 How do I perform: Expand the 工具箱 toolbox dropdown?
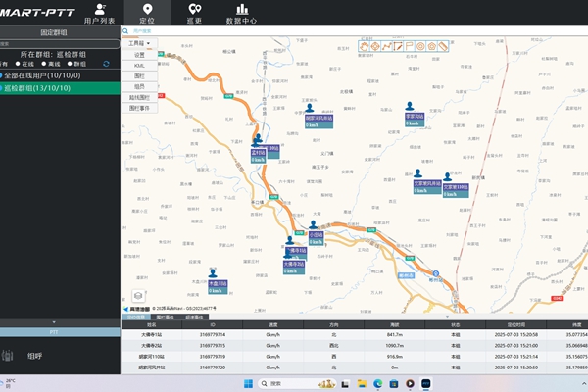141,44
